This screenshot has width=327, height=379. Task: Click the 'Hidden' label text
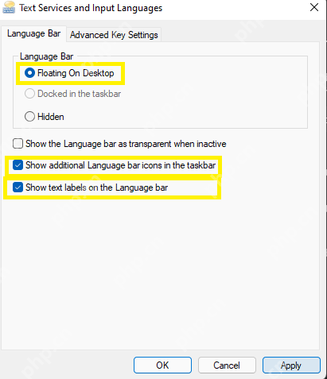[51, 117]
